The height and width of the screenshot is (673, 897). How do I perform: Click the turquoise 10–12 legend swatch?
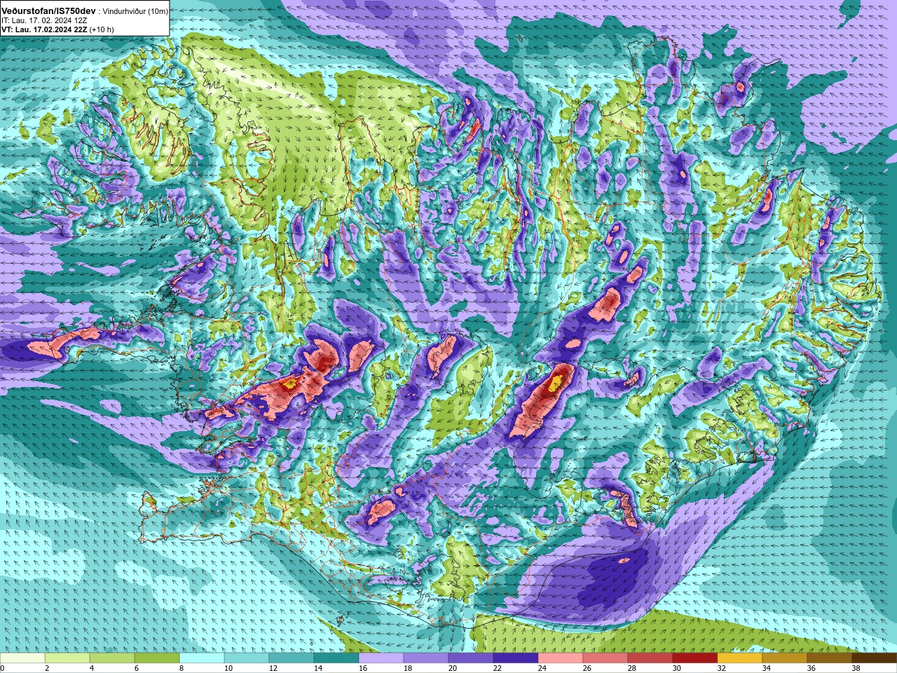247,659
